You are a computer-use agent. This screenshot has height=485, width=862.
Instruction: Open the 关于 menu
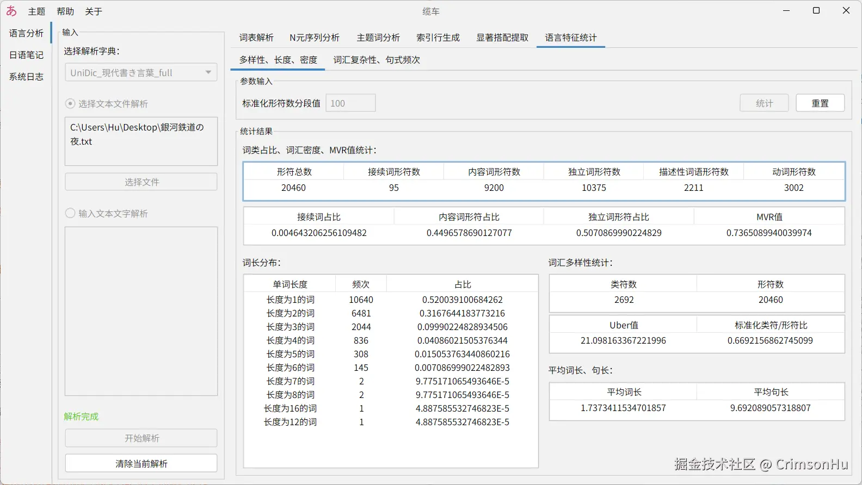(94, 11)
